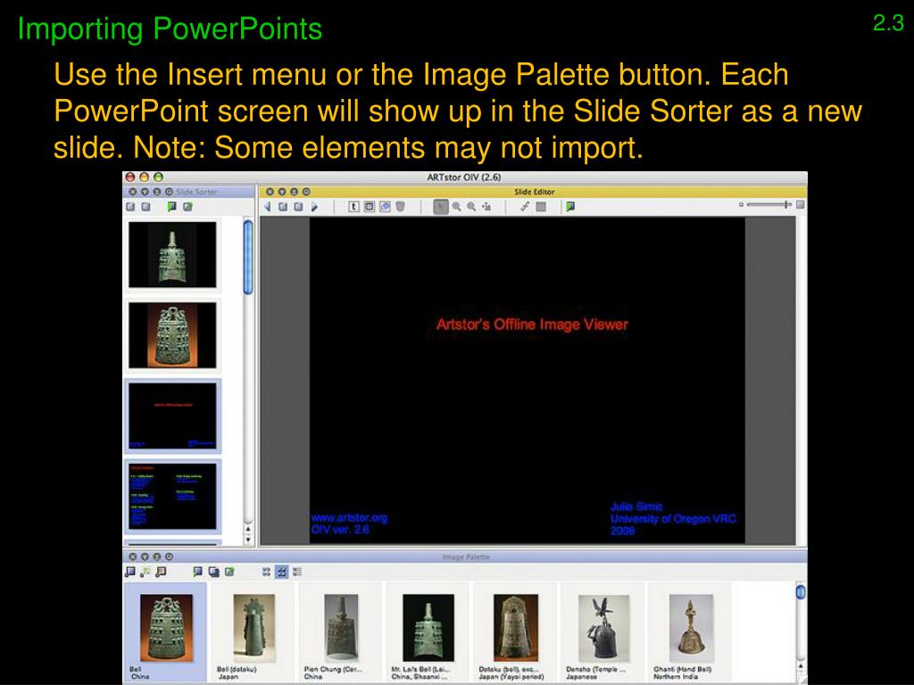Select the 'Ghanti (Hand Bell)' Northern India image
Screen dimensions: 914x685
click(x=691, y=632)
